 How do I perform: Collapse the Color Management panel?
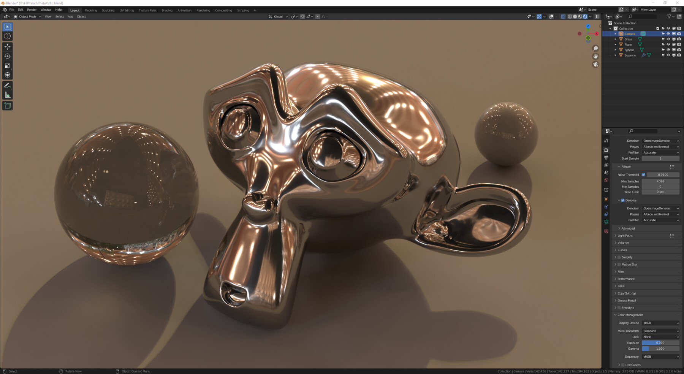(x=630, y=315)
